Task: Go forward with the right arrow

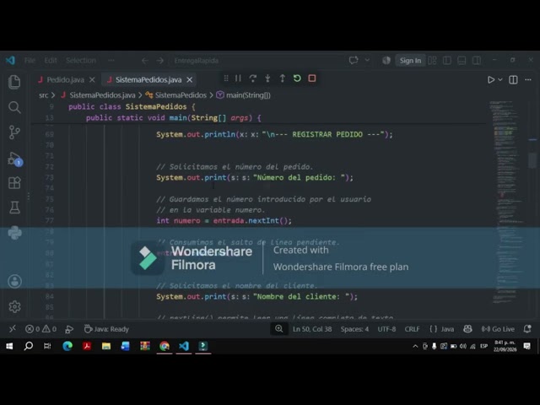Action: [160, 61]
